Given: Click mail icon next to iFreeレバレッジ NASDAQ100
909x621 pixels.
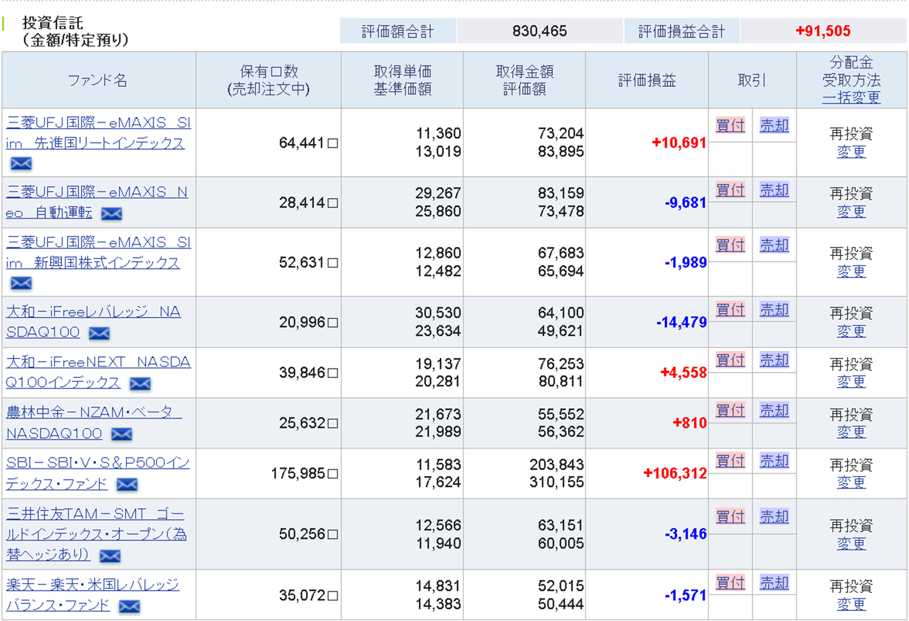Looking at the screenshot, I should (x=99, y=333).
